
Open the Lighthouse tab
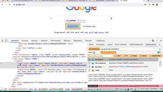click(100, 41)
